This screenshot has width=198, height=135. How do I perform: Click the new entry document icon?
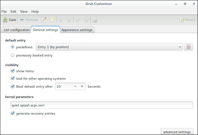[x=52, y=20]
